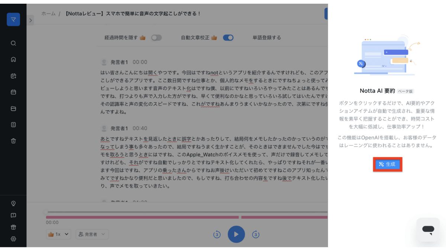
Task: Click the avatar of 発言者1 at 00:40
Action: tap(104, 128)
